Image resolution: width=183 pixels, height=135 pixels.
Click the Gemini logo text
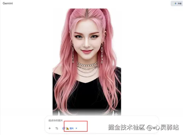pyautogui.click(x=8, y=3)
